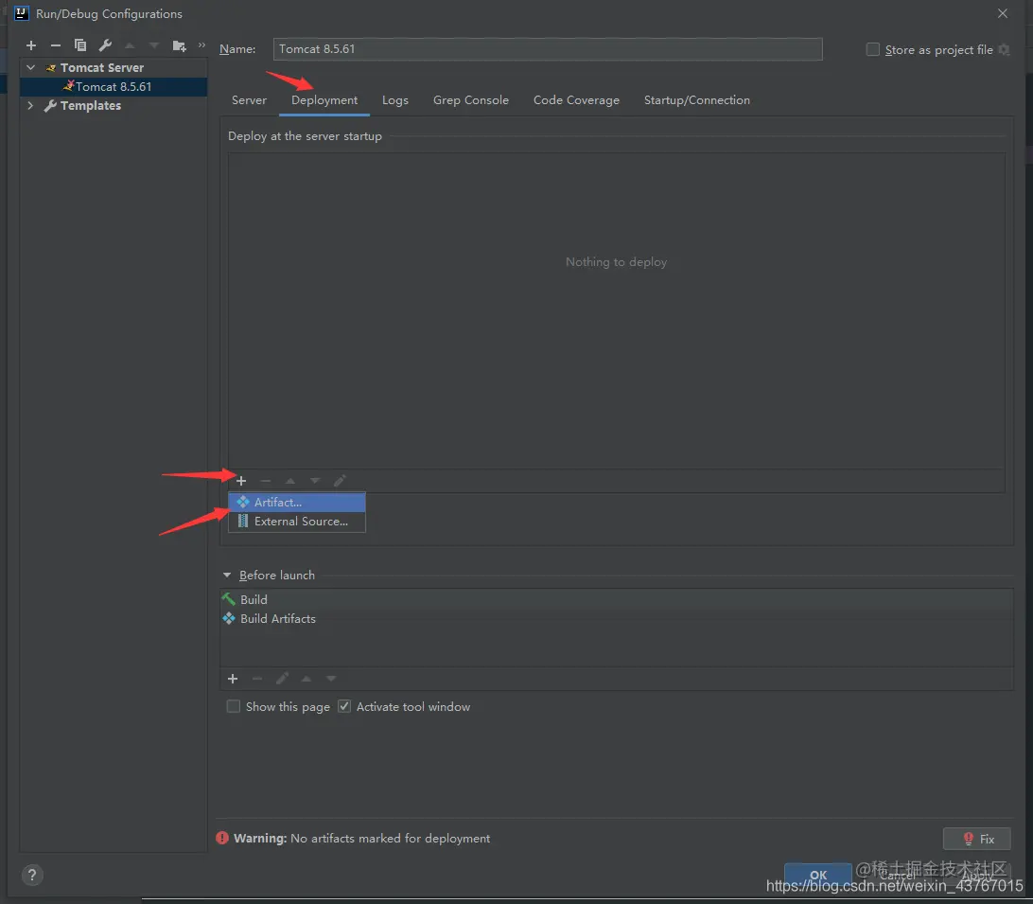Image resolution: width=1033 pixels, height=904 pixels.
Task: Add a deployment item with plus icon
Action: 241,481
